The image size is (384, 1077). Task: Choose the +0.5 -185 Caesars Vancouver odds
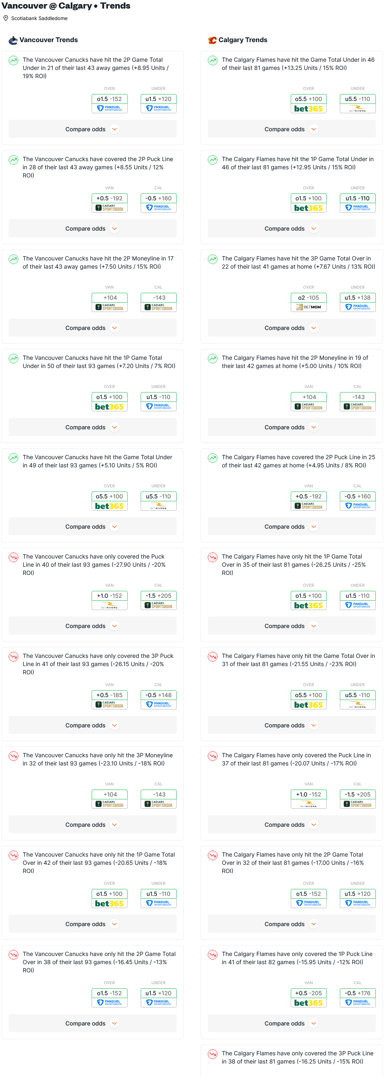(109, 699)
